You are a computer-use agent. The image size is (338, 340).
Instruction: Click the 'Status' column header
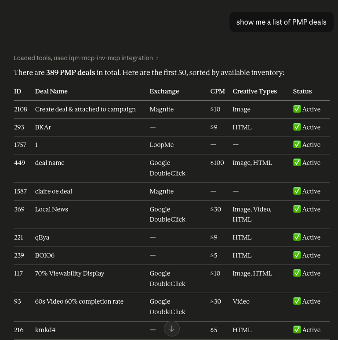302,91
